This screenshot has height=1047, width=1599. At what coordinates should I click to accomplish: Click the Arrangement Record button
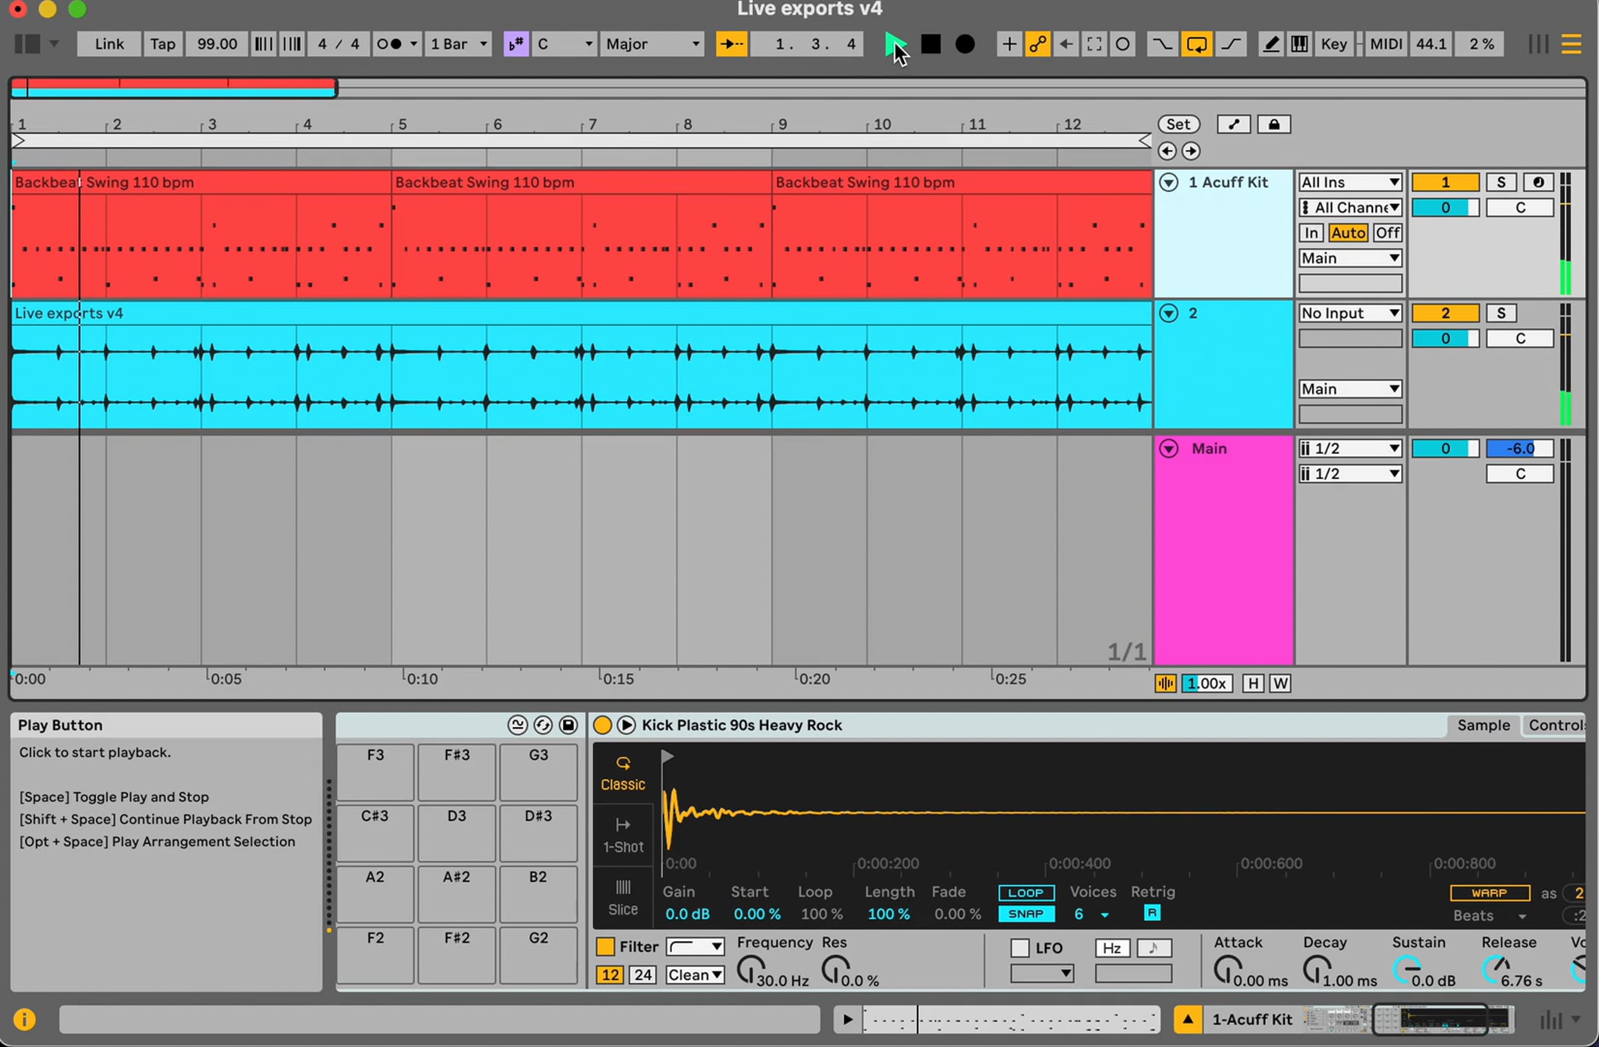[965, 45]
